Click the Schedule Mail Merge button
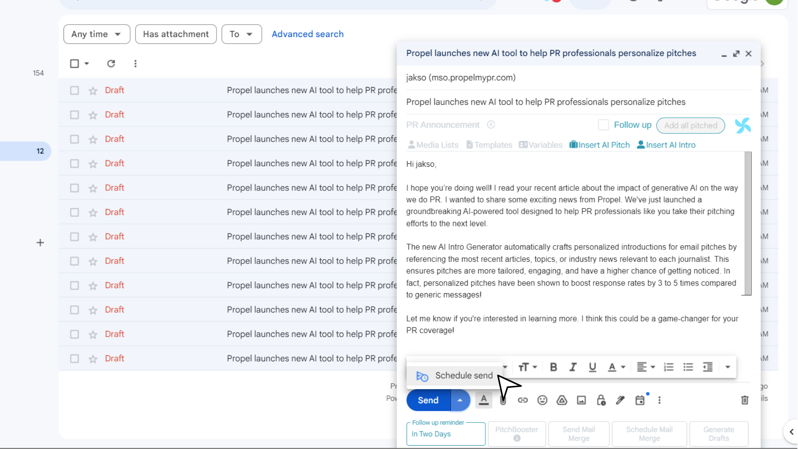The image size is (798, 449). (649, 434)
